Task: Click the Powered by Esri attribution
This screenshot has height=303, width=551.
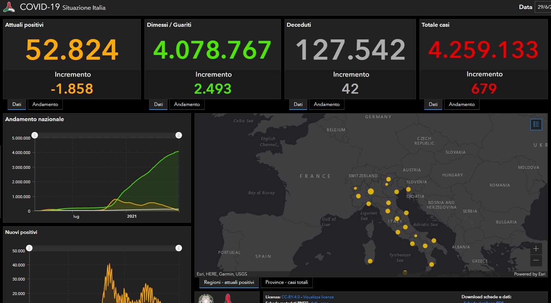Action: coord(529,274)
